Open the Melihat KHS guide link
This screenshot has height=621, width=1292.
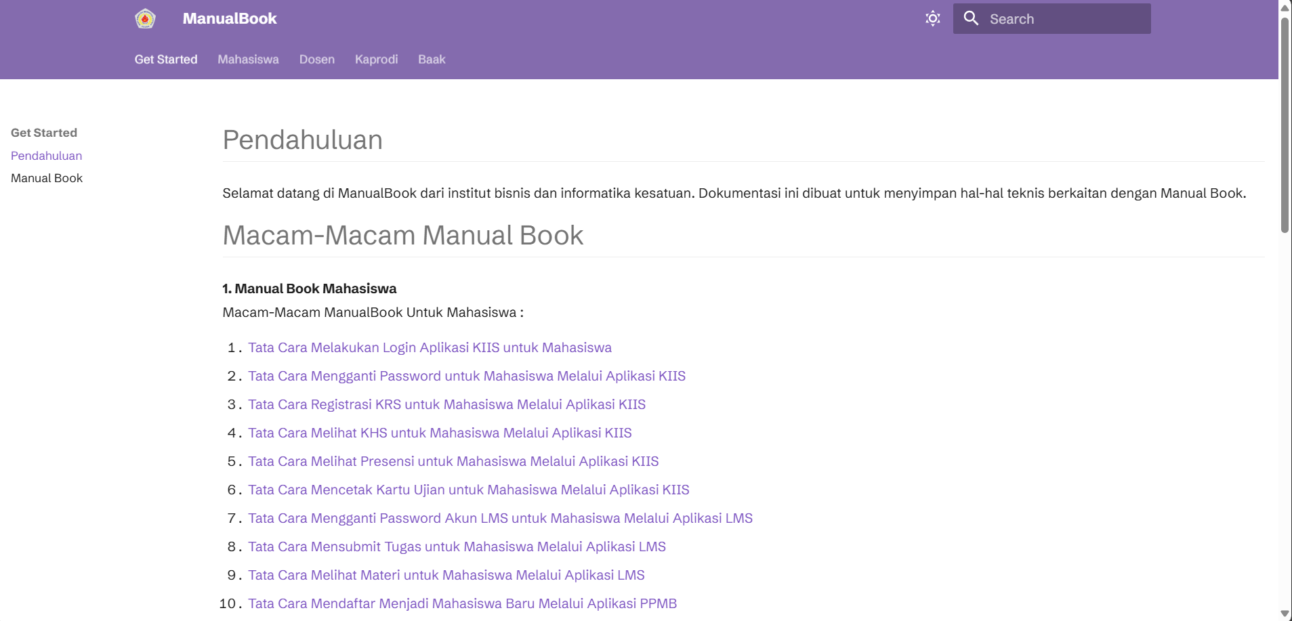coord(440,433)
